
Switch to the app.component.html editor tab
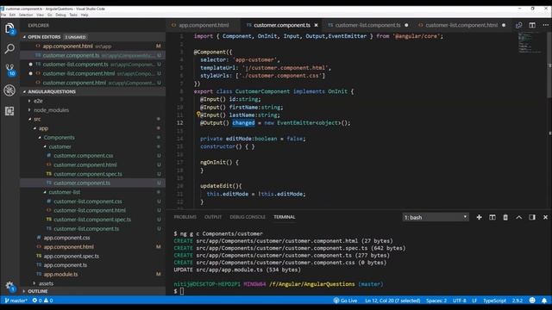204,25
